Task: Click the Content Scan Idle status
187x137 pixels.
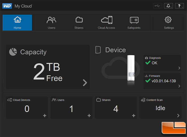Action: [160, 108]
